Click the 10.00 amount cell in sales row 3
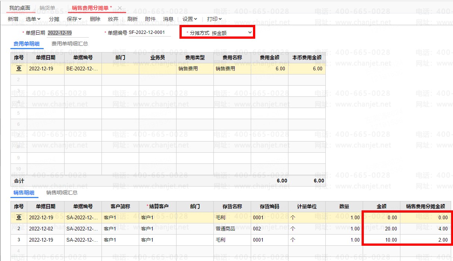The height and width of the screenshot is (261, 453). coord(381,240)
